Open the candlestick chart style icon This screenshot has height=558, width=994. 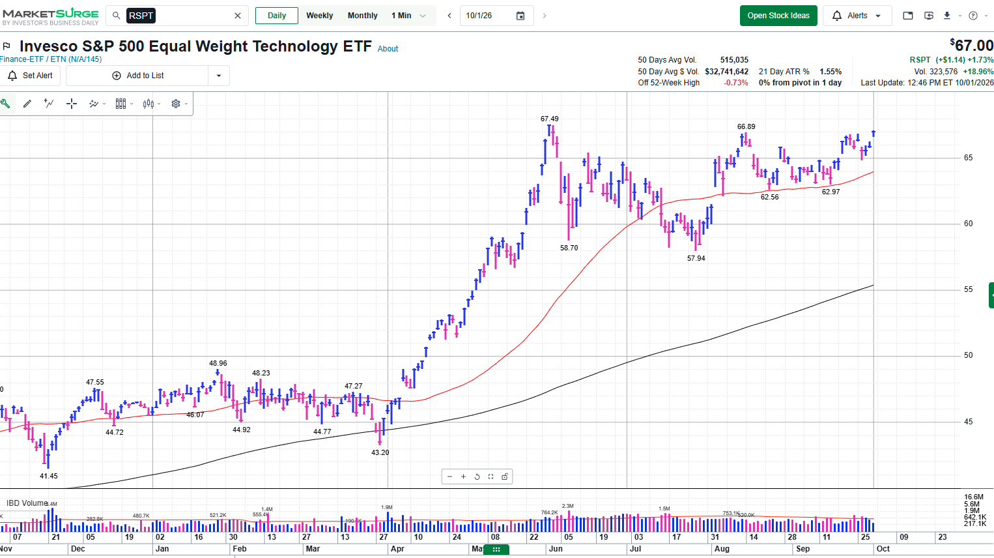click(149, 104)
